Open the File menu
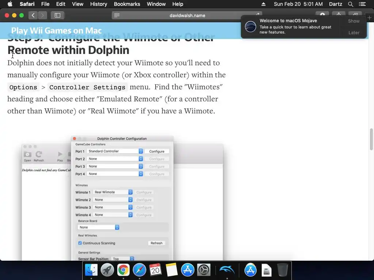 click(45, 4)
